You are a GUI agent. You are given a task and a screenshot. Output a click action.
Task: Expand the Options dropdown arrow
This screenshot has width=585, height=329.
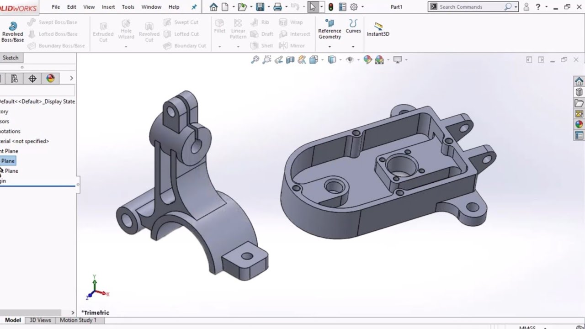(x=362, y=7)
